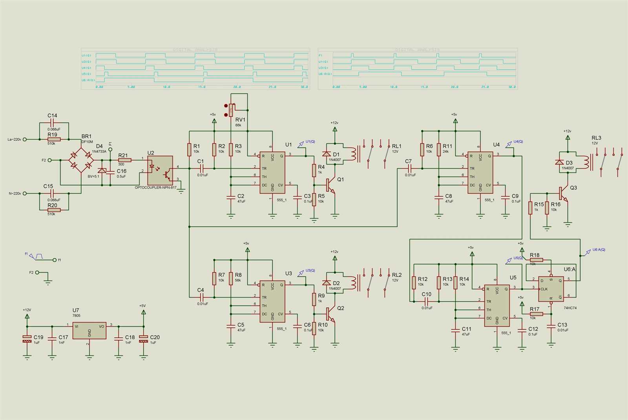The image size is (628, 420).
Task: Click capacitor C4 0.01uF
Action: (202, 297)
